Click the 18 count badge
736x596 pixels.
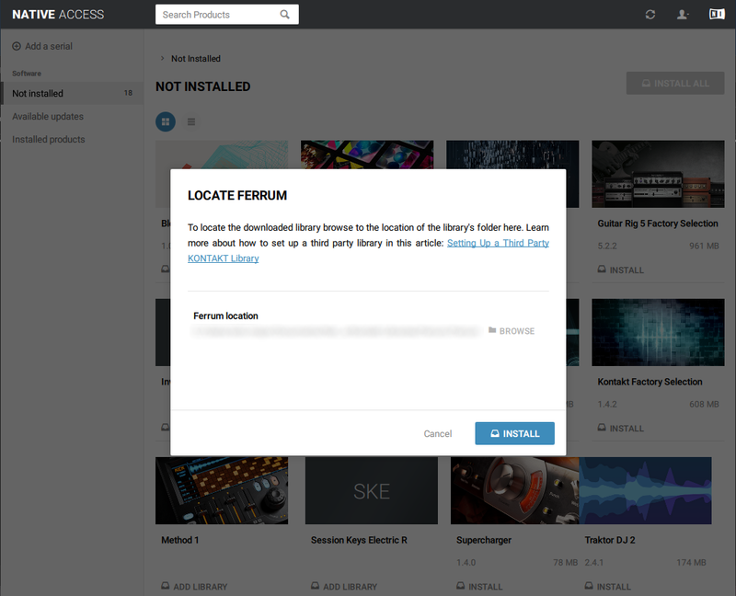point(128,93)
